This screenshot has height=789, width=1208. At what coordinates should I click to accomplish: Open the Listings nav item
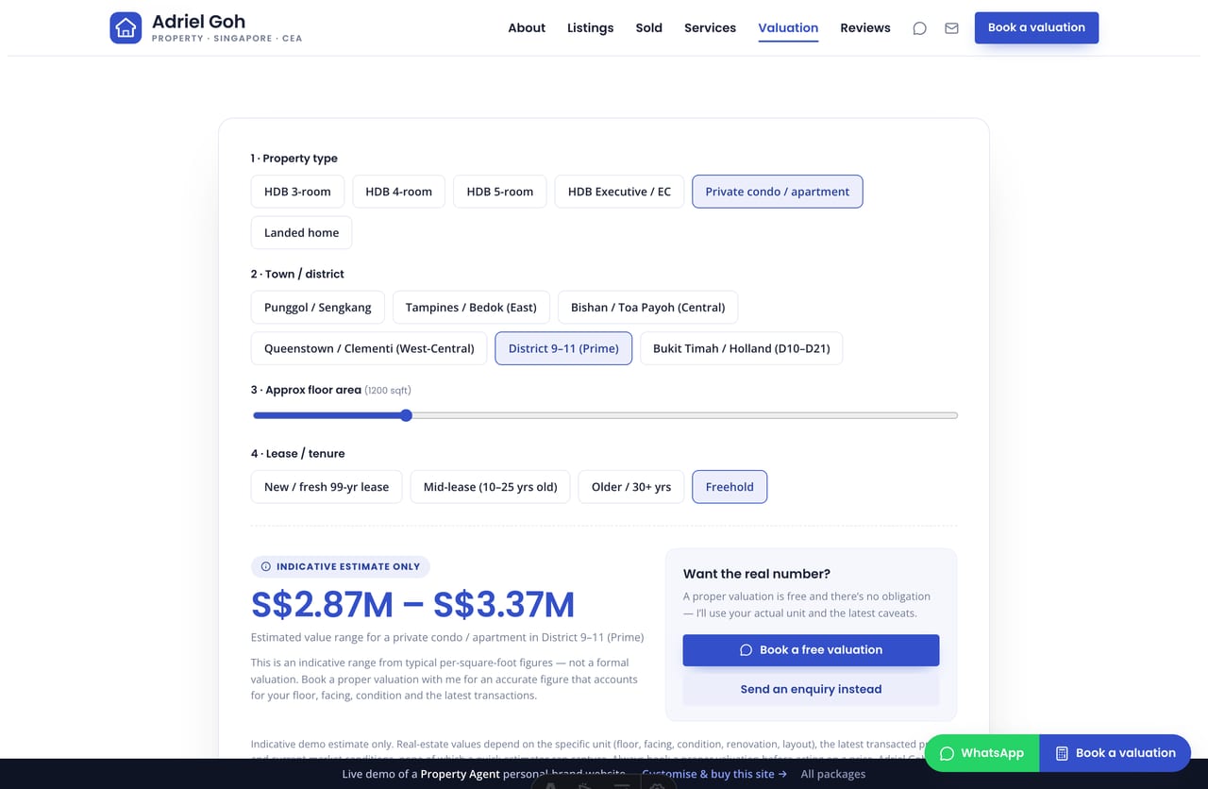click(590, 28)
